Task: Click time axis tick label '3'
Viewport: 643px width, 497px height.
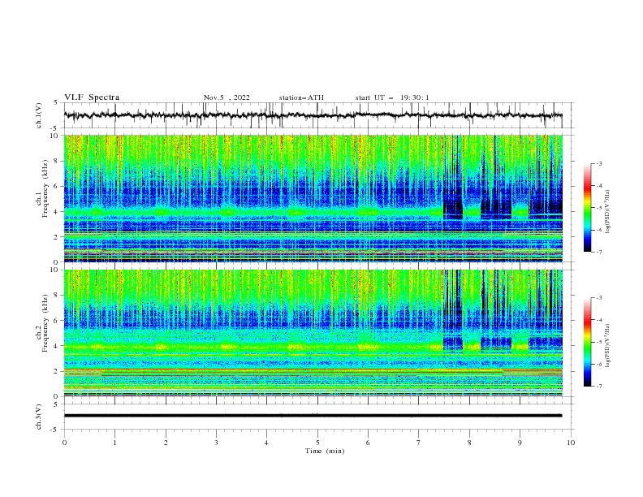Action: 216,443
